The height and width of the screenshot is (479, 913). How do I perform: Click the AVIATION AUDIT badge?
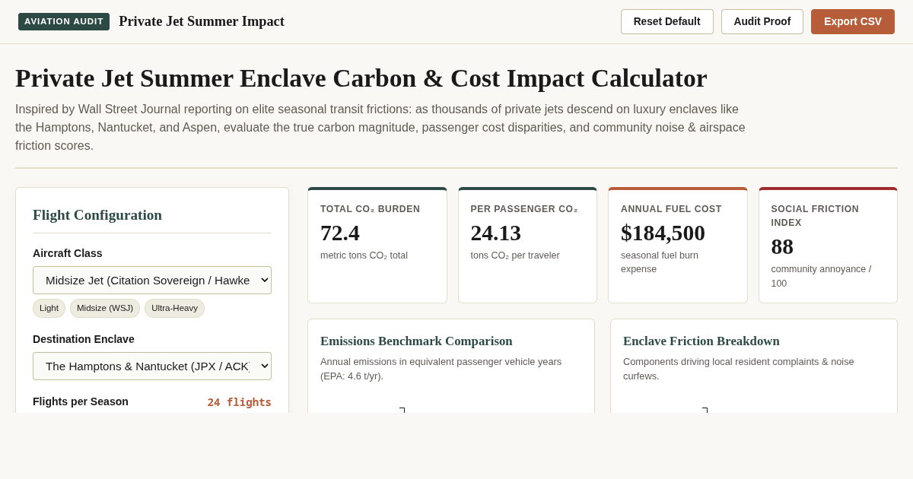64,21
